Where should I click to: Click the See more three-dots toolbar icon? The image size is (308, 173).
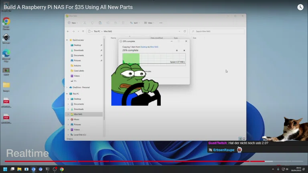[161, 23]
